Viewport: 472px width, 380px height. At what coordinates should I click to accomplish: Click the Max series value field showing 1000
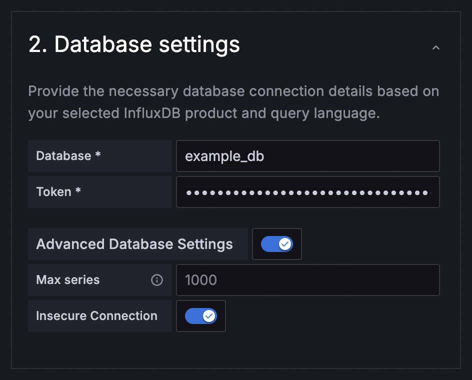tap(308, 280)
